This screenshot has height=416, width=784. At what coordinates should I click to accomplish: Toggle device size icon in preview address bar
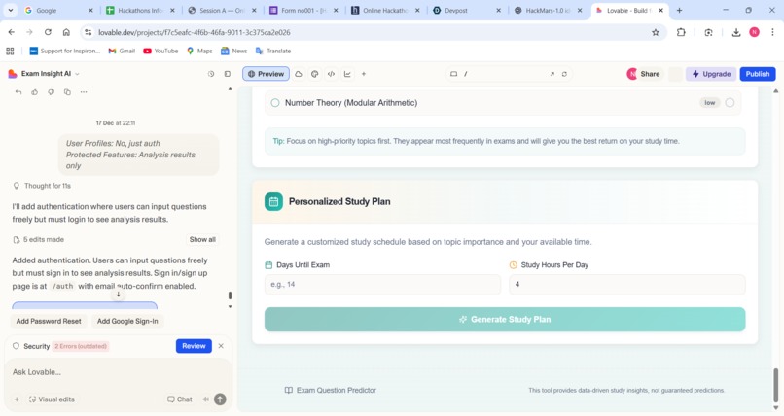tap(453, 74)
